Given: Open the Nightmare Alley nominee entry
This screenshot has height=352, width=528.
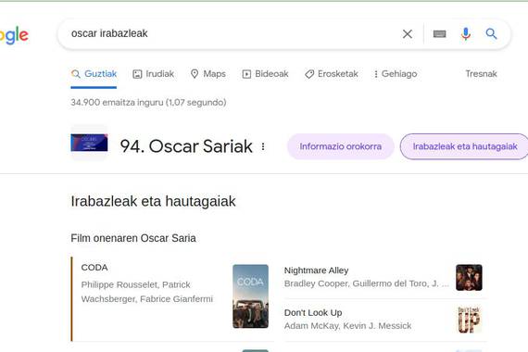Looking at the screenshot, I should (385, 277).
